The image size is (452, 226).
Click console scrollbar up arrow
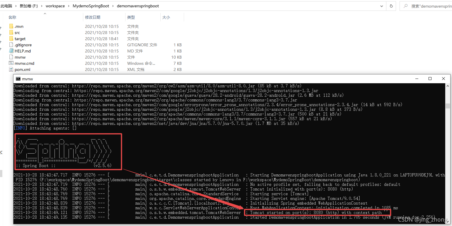click(448, 86)
